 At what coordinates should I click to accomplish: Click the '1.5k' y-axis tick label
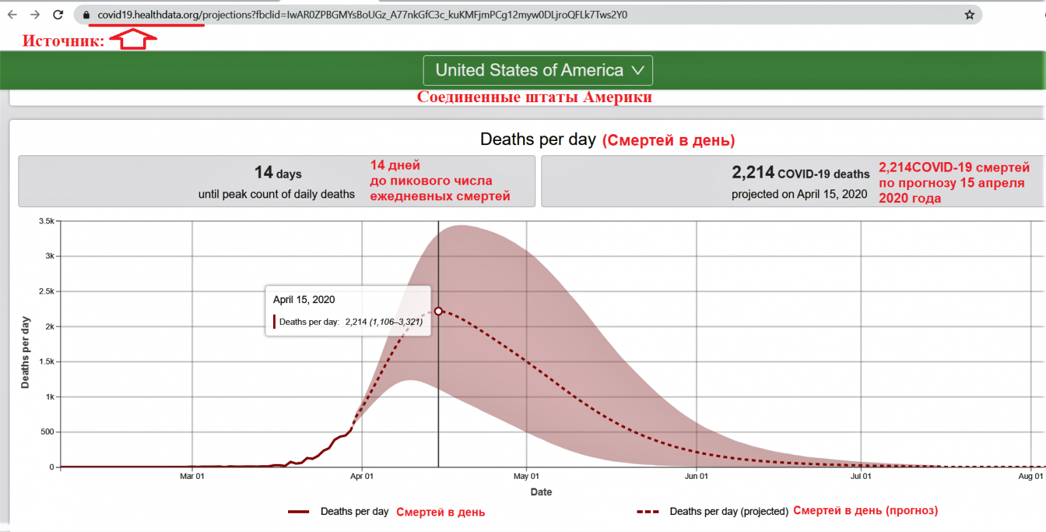46,362
